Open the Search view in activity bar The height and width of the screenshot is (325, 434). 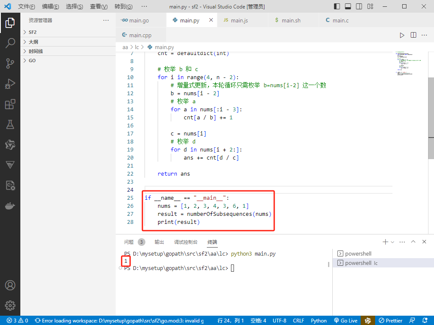point(10,43)
